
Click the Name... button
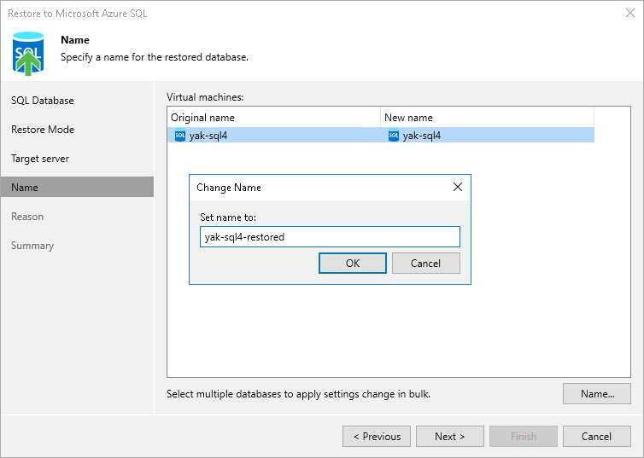(597, 394)
